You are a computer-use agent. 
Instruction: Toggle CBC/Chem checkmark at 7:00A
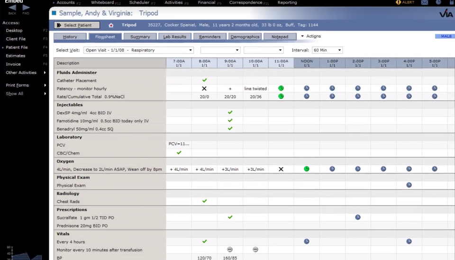pyautogui.click(x=179, y=153)
